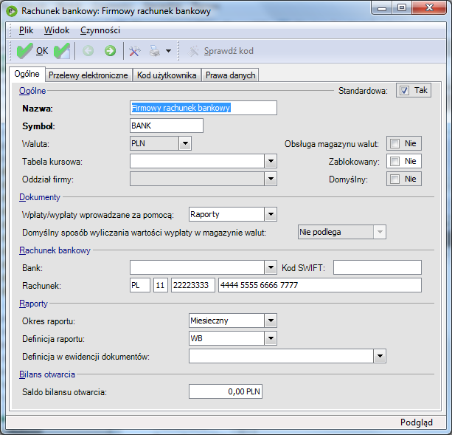Open the Widok menu
This screenshot has width=452, height=435.
coord(57,30)
